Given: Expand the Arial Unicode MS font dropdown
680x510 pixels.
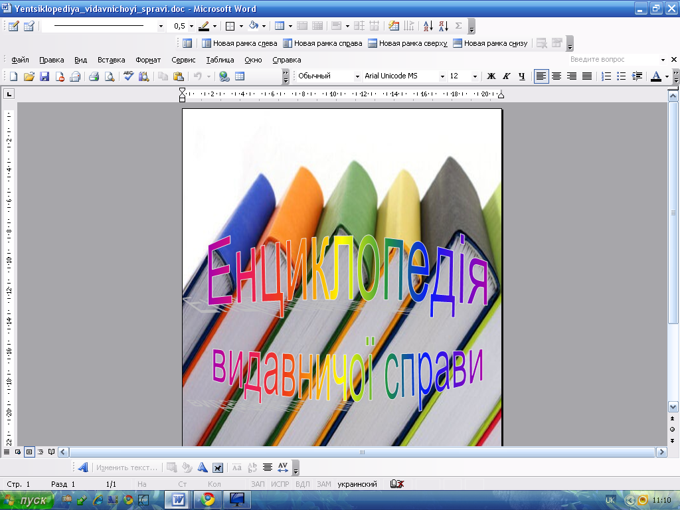Looking at the screenshot, I should tap(442, 76).
